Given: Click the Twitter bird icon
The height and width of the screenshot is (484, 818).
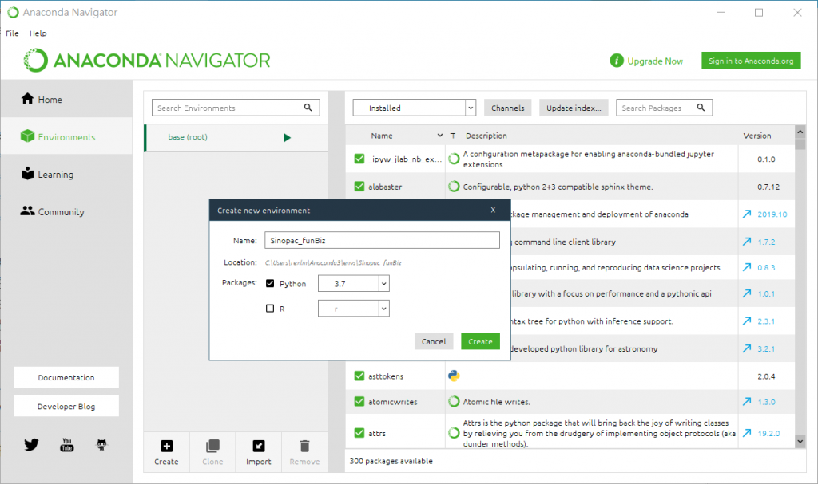Looking at the screenshot, I should pos(31,444).
